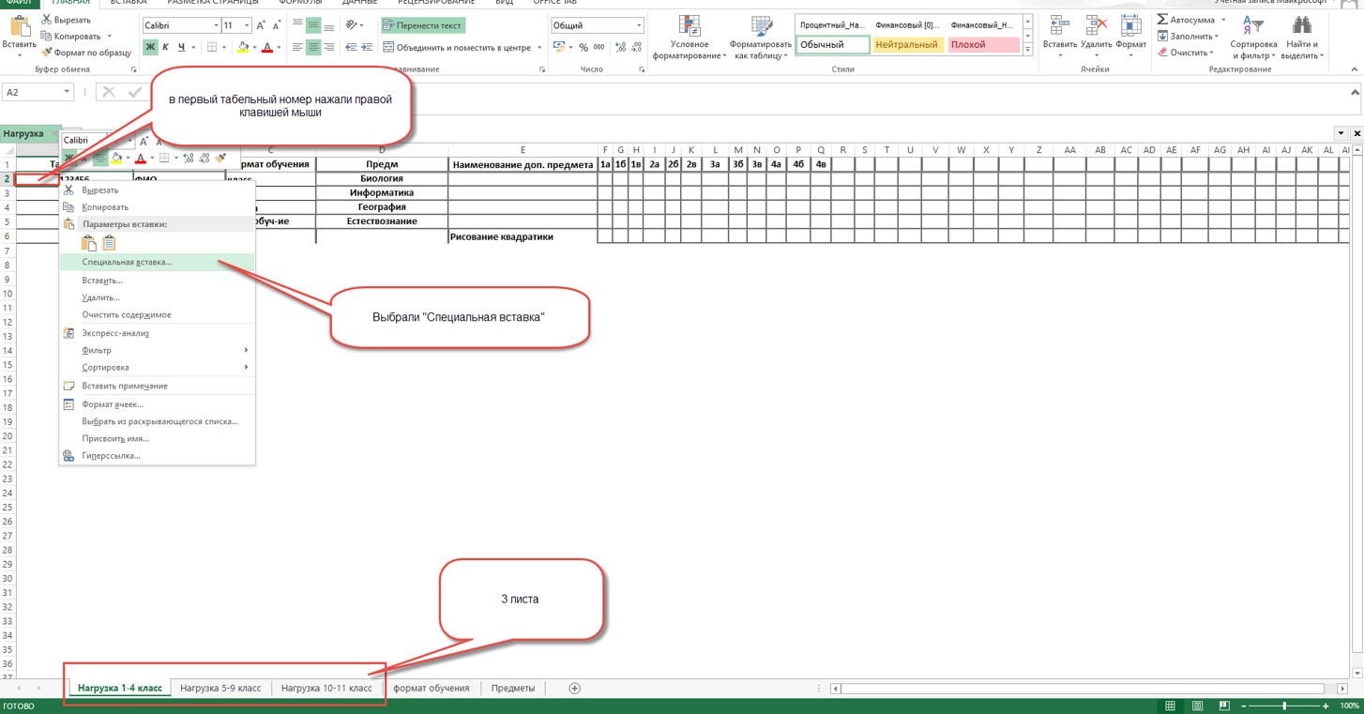Click the AutoSum sigma icon
This screenshot has height=714, width=1364.
1163,20
